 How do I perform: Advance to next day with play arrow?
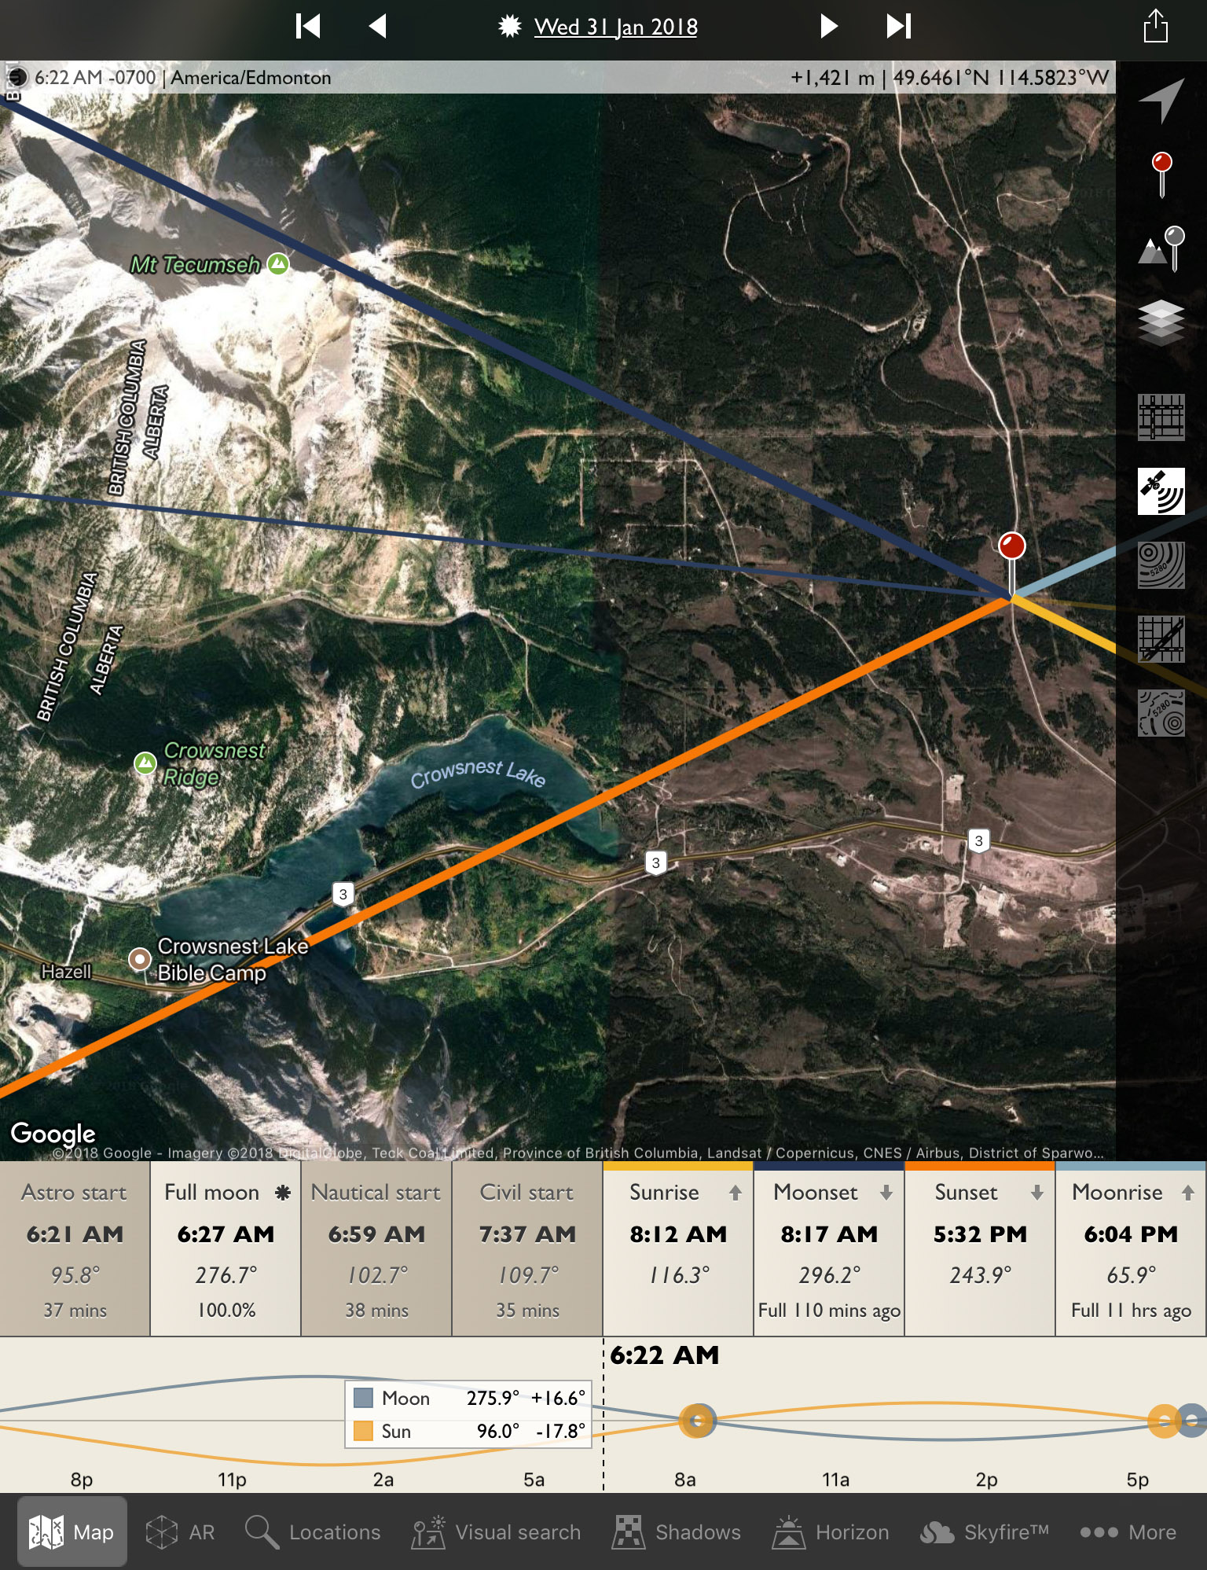pos(828,26)
